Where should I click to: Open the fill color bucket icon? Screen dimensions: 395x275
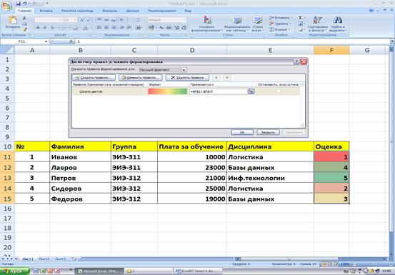pos(75,28)
